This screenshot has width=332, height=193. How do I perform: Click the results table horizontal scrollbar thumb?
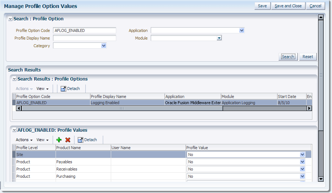pos(122,108)
